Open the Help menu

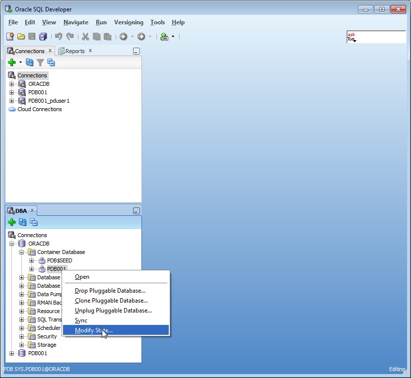coord(178,22)
